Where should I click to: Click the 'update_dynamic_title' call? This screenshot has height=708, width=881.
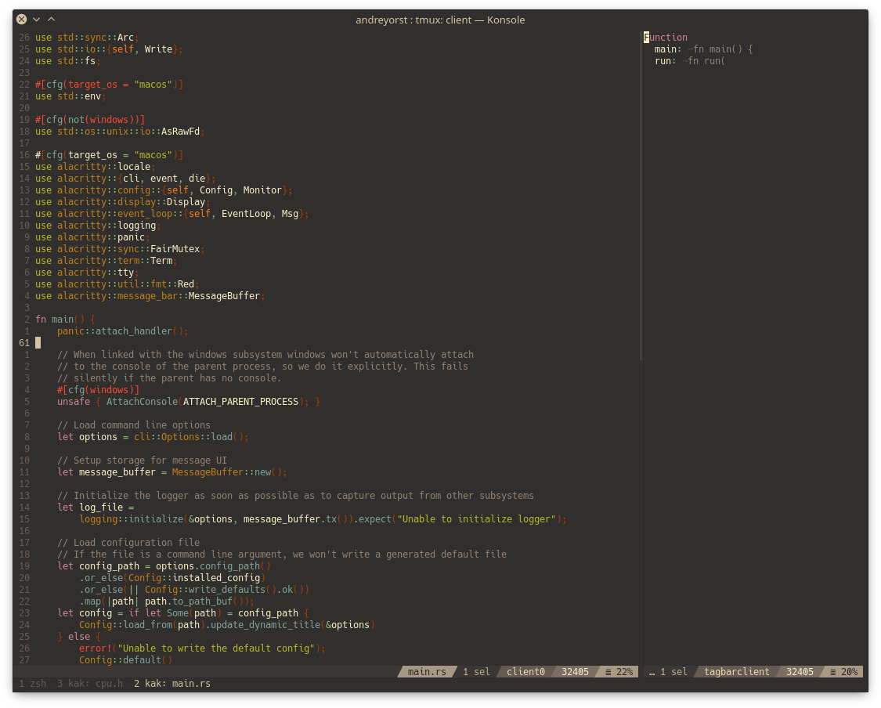click(x=265, y=625)
